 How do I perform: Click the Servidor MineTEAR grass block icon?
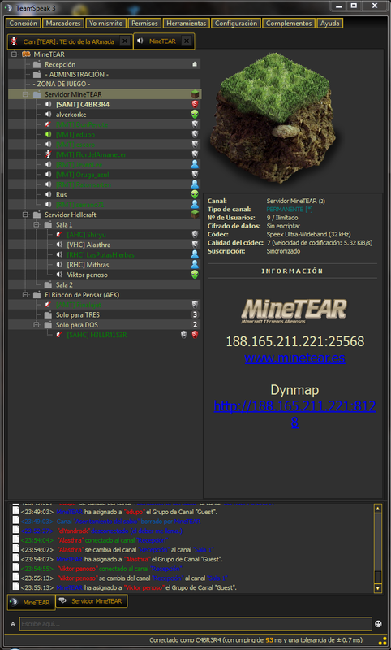click(195, 94)
